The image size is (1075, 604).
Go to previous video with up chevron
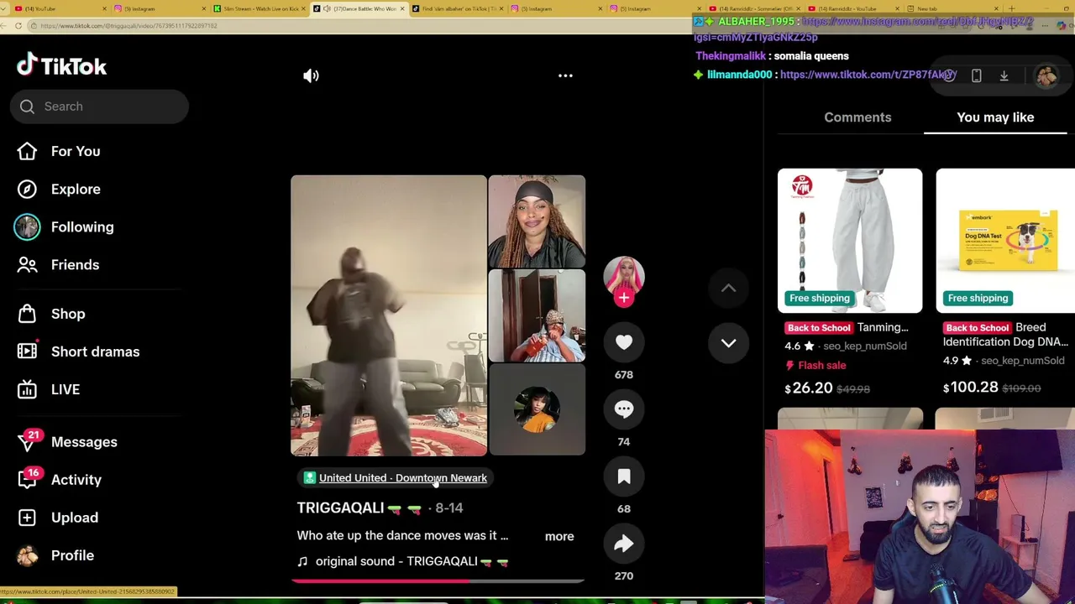pyautogui.click(x=728, y=289)
